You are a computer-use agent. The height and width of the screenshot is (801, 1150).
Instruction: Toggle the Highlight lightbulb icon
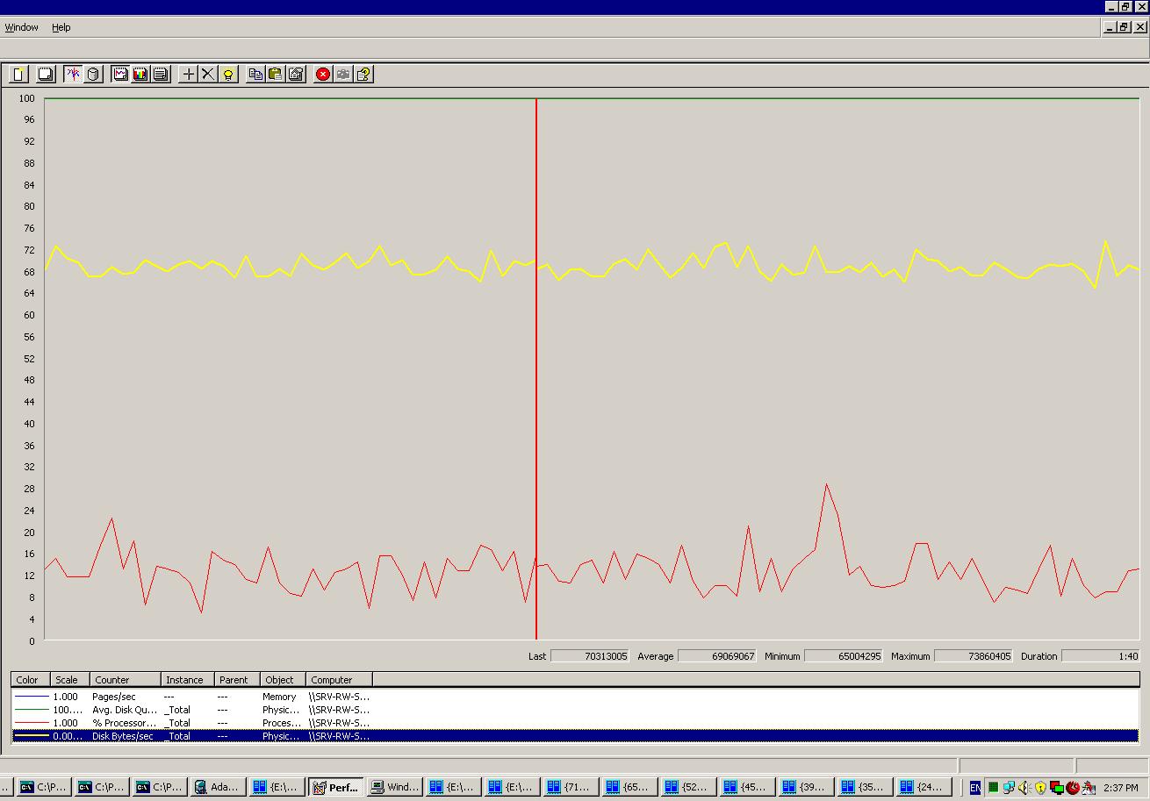coord(228,75)
